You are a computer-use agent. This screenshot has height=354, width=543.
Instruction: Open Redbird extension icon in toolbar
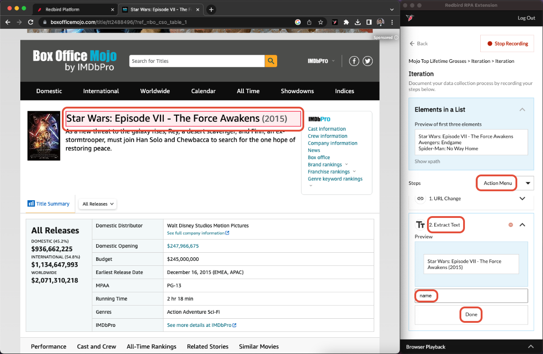[x=335, y=22]
